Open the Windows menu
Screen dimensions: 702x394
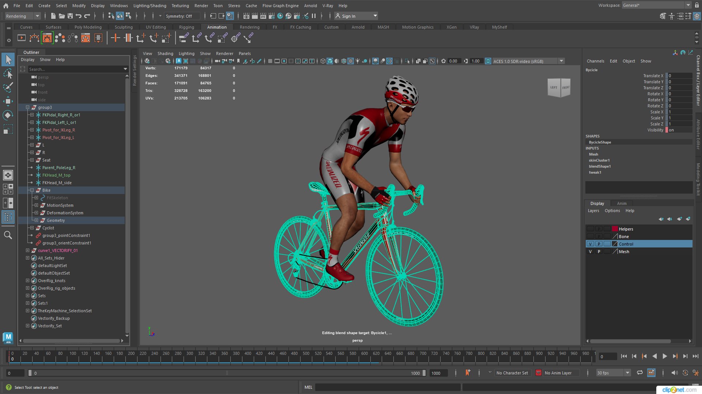point(119,5)
